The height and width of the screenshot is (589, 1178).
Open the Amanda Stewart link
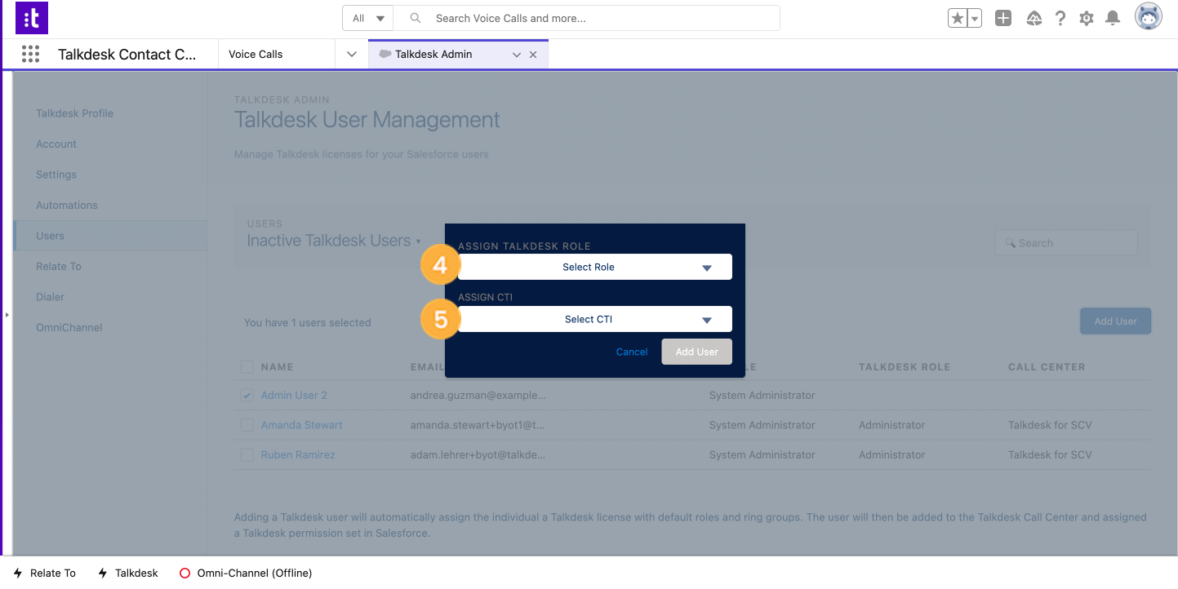click(x=302, y=425)
